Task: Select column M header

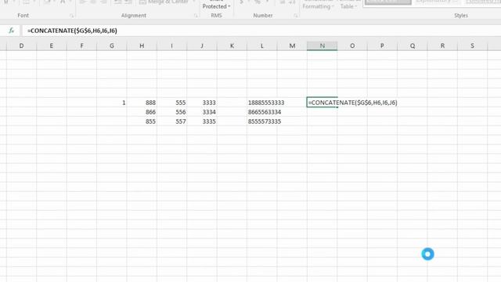Action: click(292, 45)
